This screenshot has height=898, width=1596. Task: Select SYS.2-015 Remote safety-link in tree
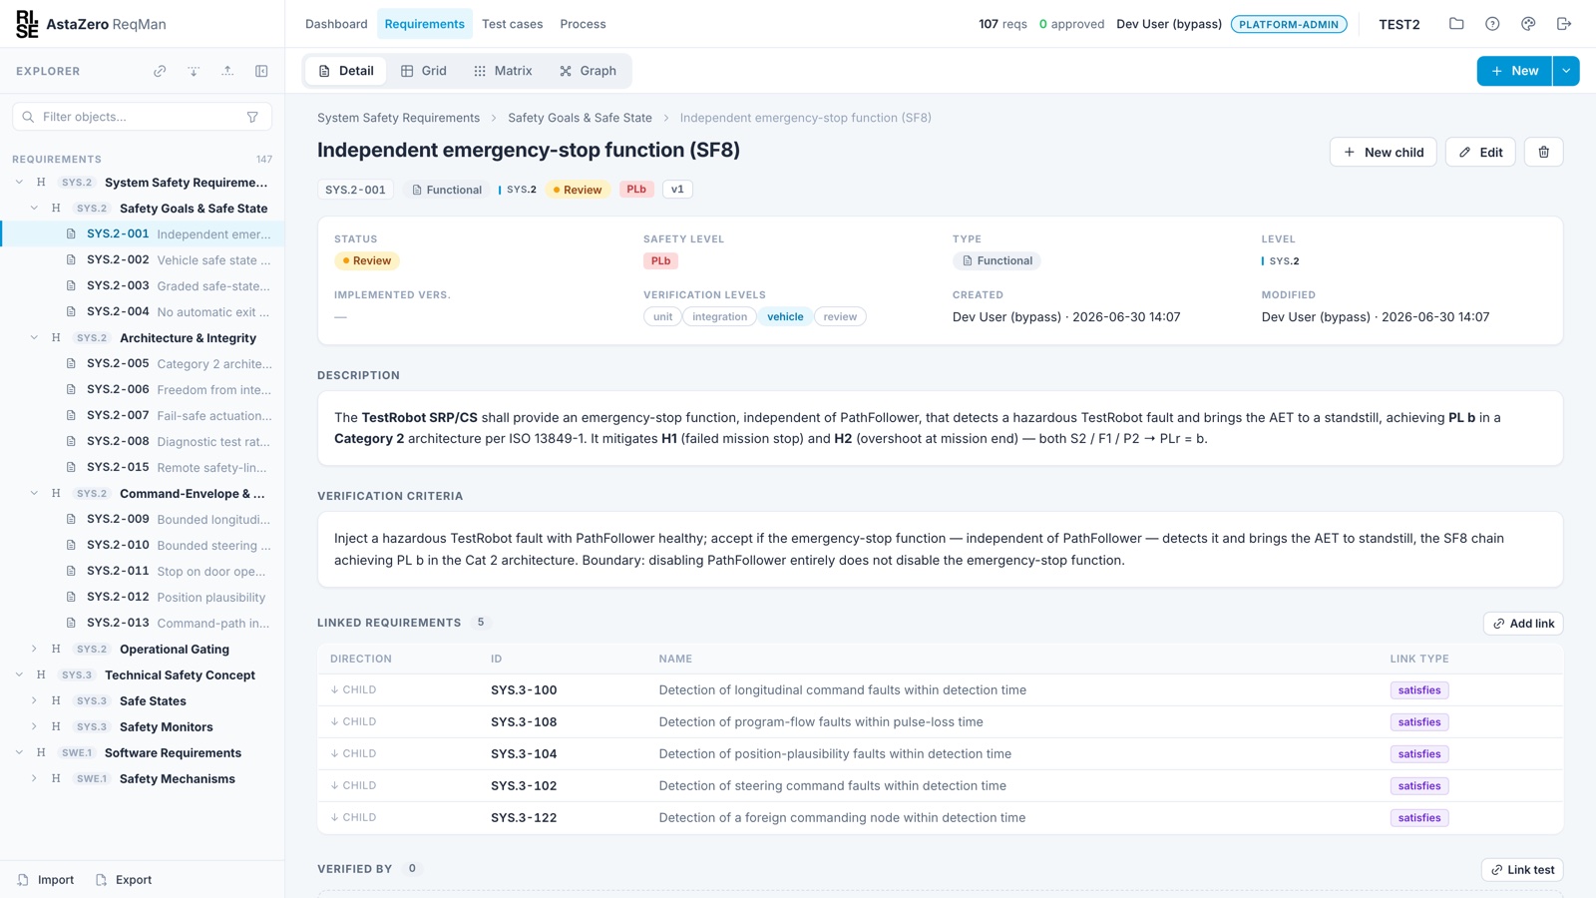coord(142,468)
